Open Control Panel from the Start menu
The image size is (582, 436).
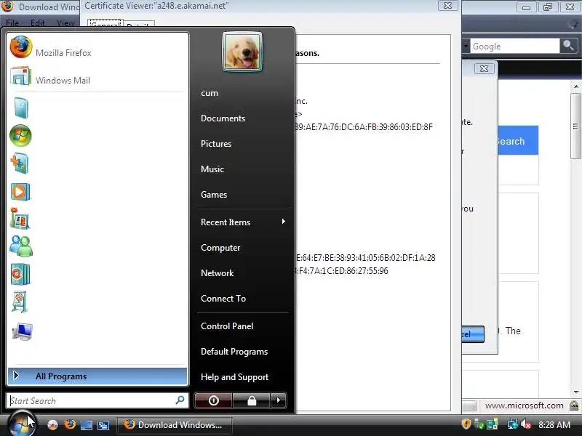click(227, 326)
